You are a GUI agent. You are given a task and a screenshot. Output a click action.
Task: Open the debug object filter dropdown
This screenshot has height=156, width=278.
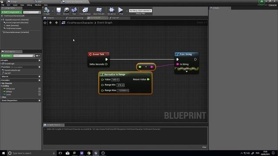(x=140, y=10)
